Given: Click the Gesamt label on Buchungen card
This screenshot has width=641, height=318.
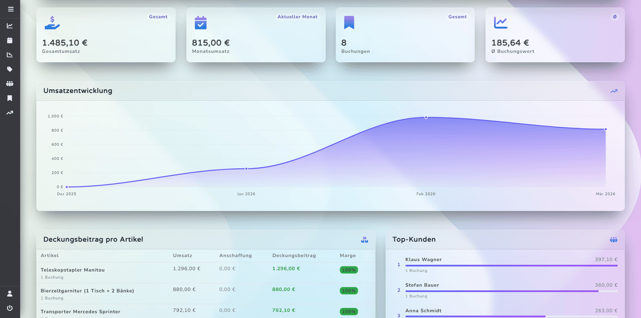Looking at the screenshot, I should pos(458,17).
